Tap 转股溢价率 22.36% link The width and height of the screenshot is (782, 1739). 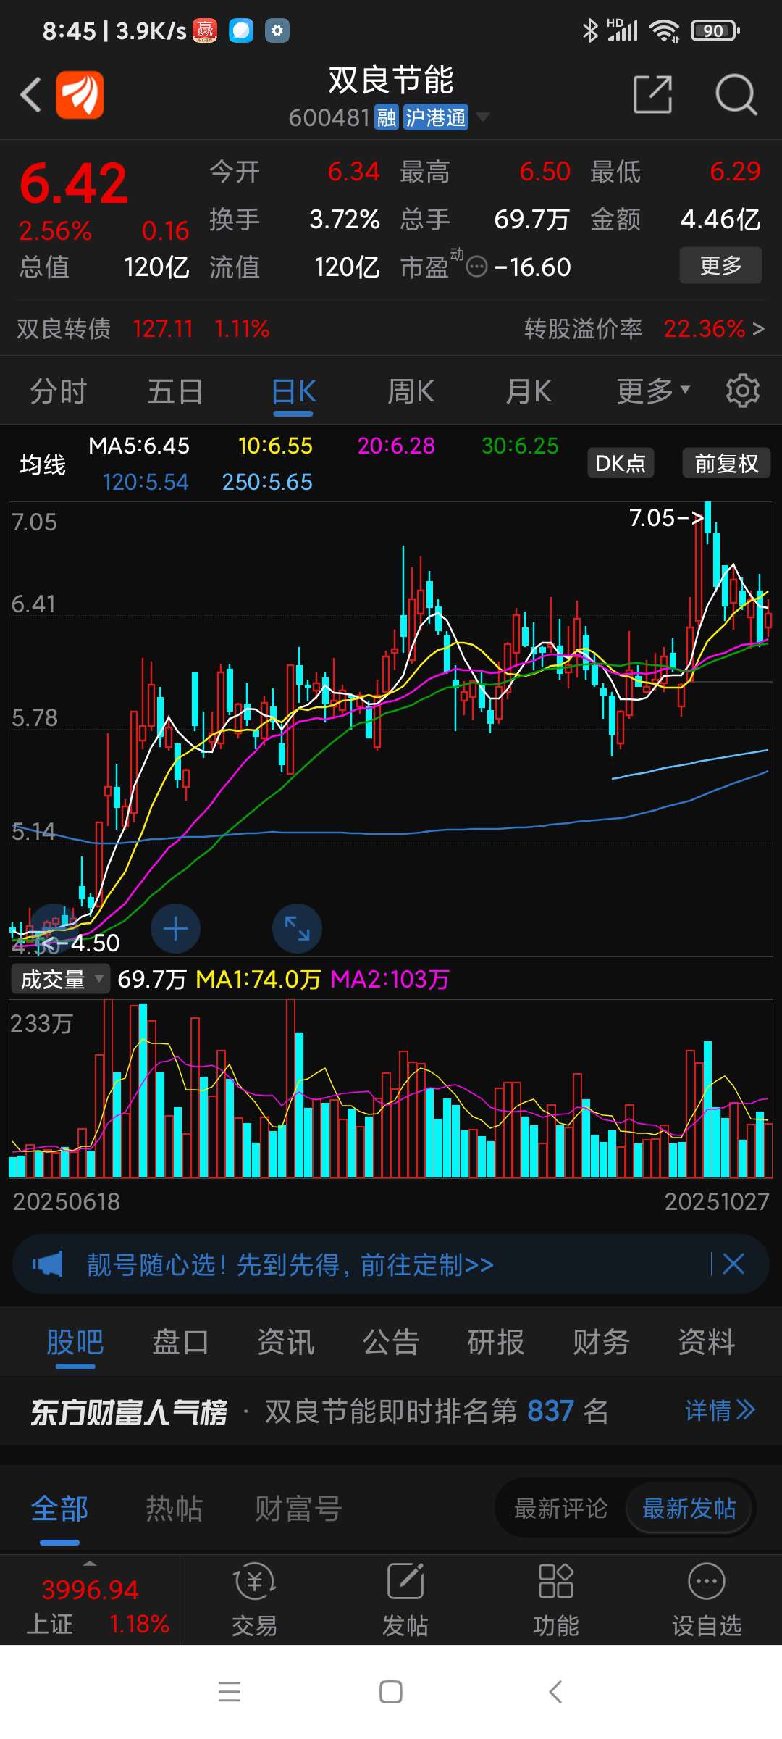pos(644,329)
